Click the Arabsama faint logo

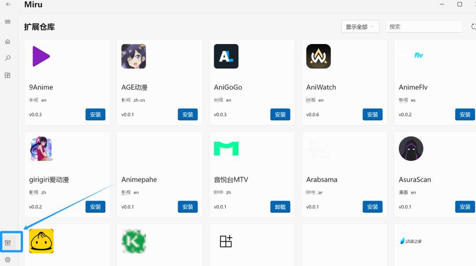319,148
